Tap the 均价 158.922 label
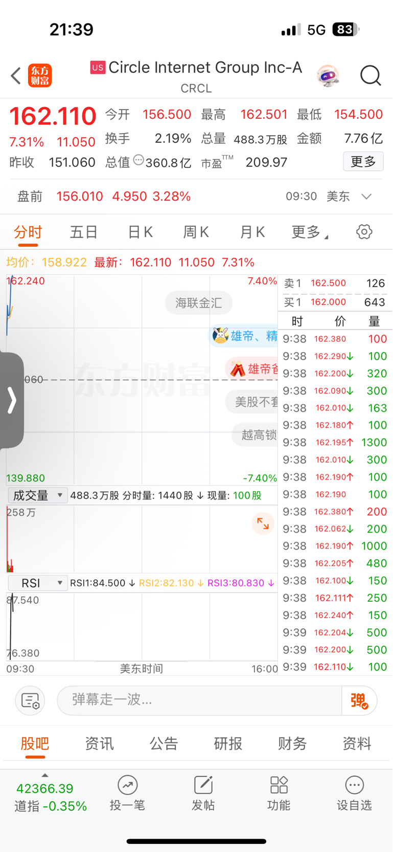393x852 pixels. pyautogui.click(x=47, y=263)
